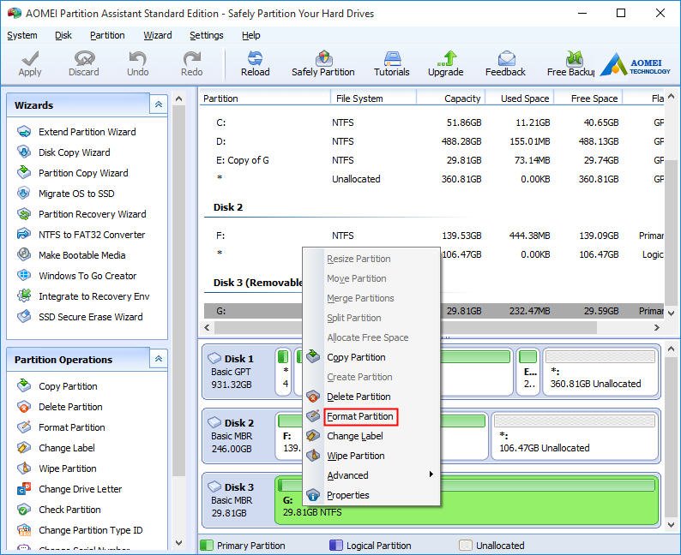Click partition list horizontal scrollbar right arrow
The width and height of the screenshot is (681, 555).
pos(657,328)
